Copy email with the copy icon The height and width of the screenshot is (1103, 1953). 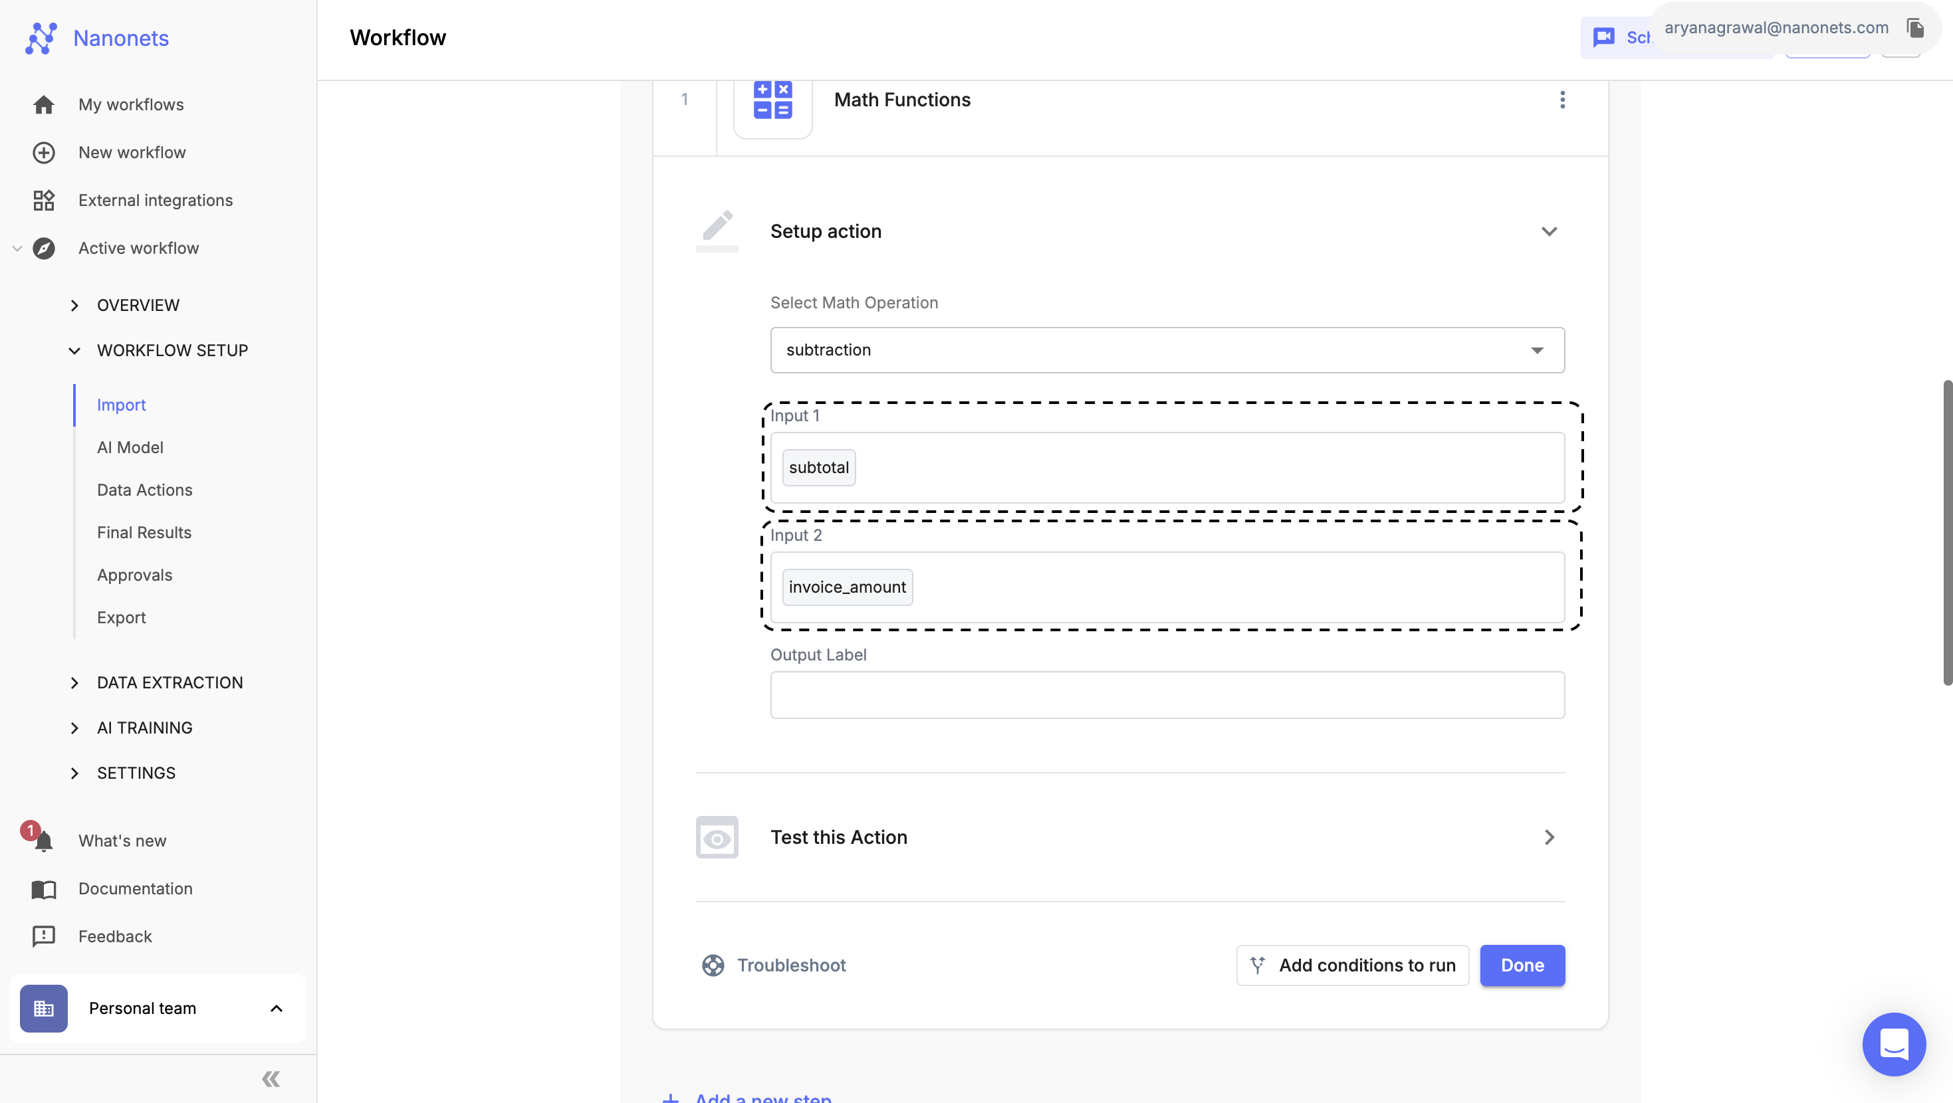click(1915, 28)
